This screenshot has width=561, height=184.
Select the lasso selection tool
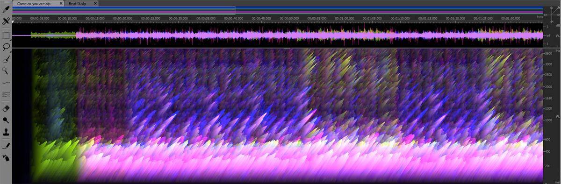pos(6,47)
